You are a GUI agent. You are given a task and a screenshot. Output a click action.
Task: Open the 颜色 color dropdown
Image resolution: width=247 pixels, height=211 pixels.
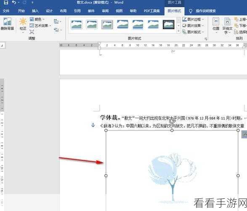(37, 19)
